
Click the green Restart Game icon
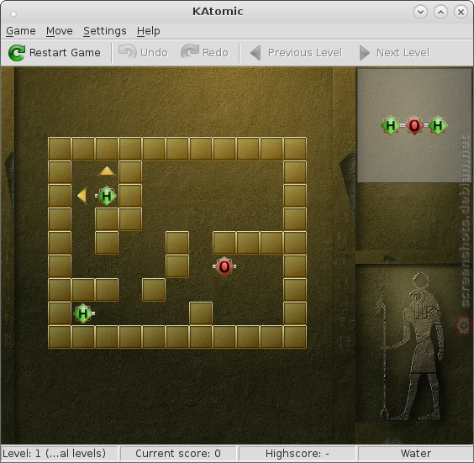coord(17,53)
